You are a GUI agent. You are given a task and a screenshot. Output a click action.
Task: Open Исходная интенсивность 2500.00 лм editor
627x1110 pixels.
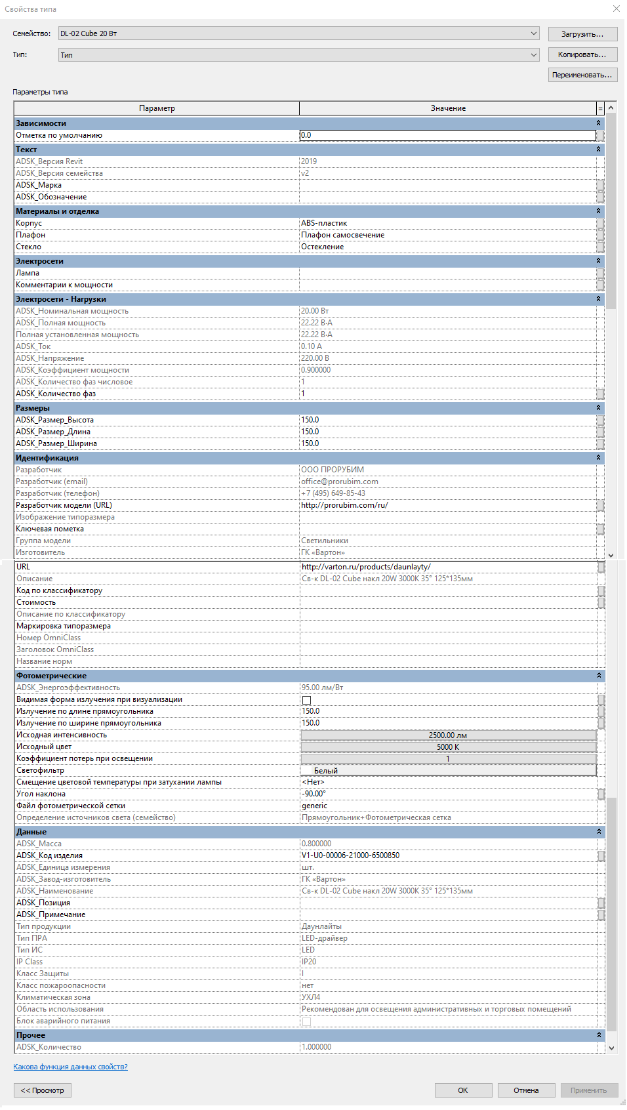tap(449, 735)
